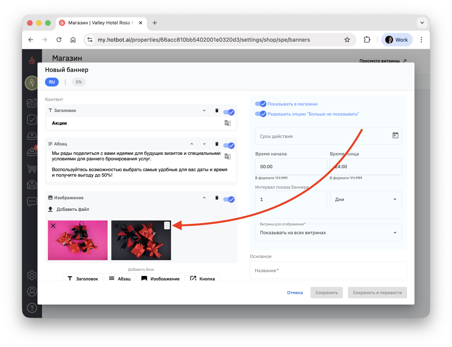
Task: Toggle Показывать в магазине switch
Action: pos(261,104)
